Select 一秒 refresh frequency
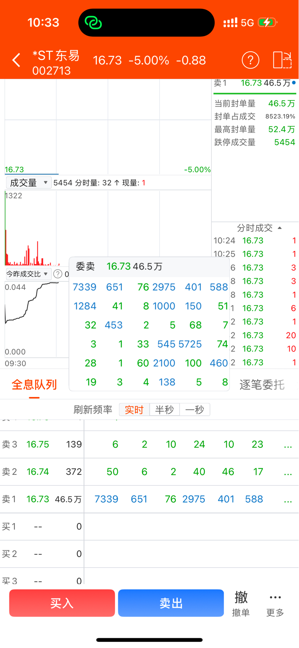Image resolution: width=299 pixels, height=648 pixels. click(x=195, y=409)
